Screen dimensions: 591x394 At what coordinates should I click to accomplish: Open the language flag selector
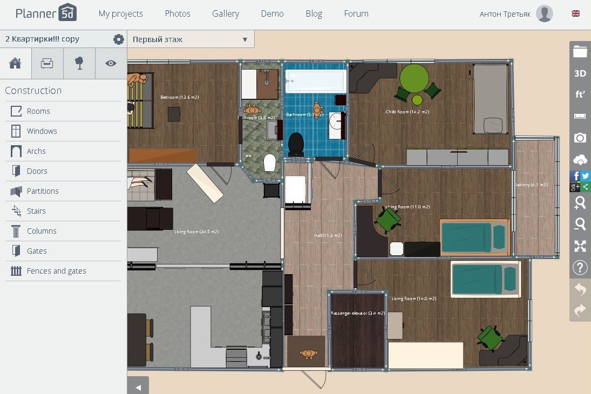[576, 13]
